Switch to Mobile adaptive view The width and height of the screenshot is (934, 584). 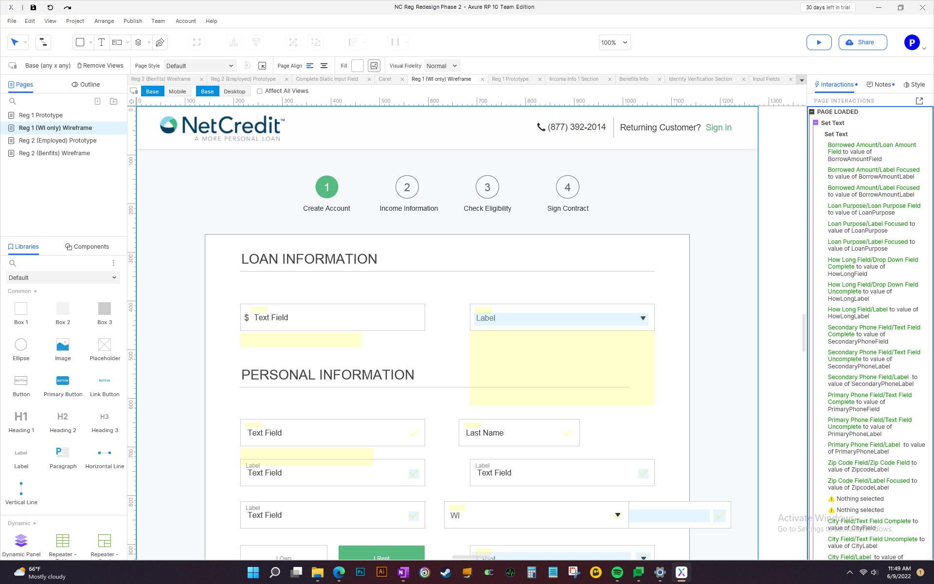click(177, 91)
